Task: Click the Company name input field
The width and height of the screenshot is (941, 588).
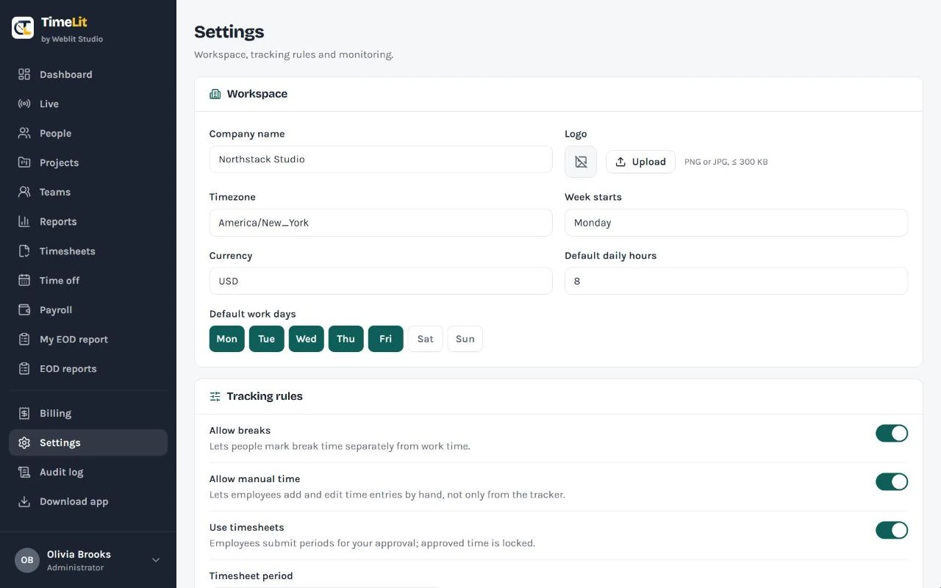Action: click(x=381, y=159)
